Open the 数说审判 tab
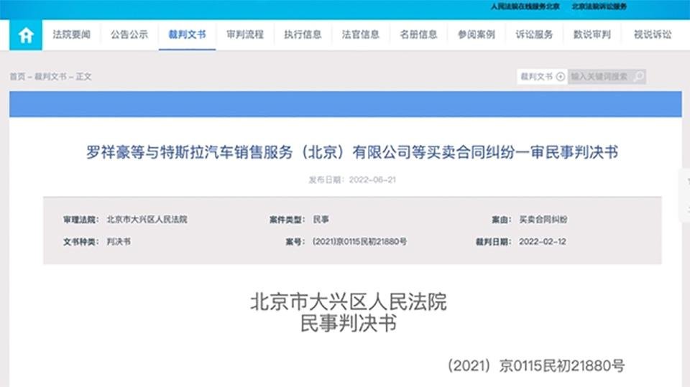 pos(592,34)
